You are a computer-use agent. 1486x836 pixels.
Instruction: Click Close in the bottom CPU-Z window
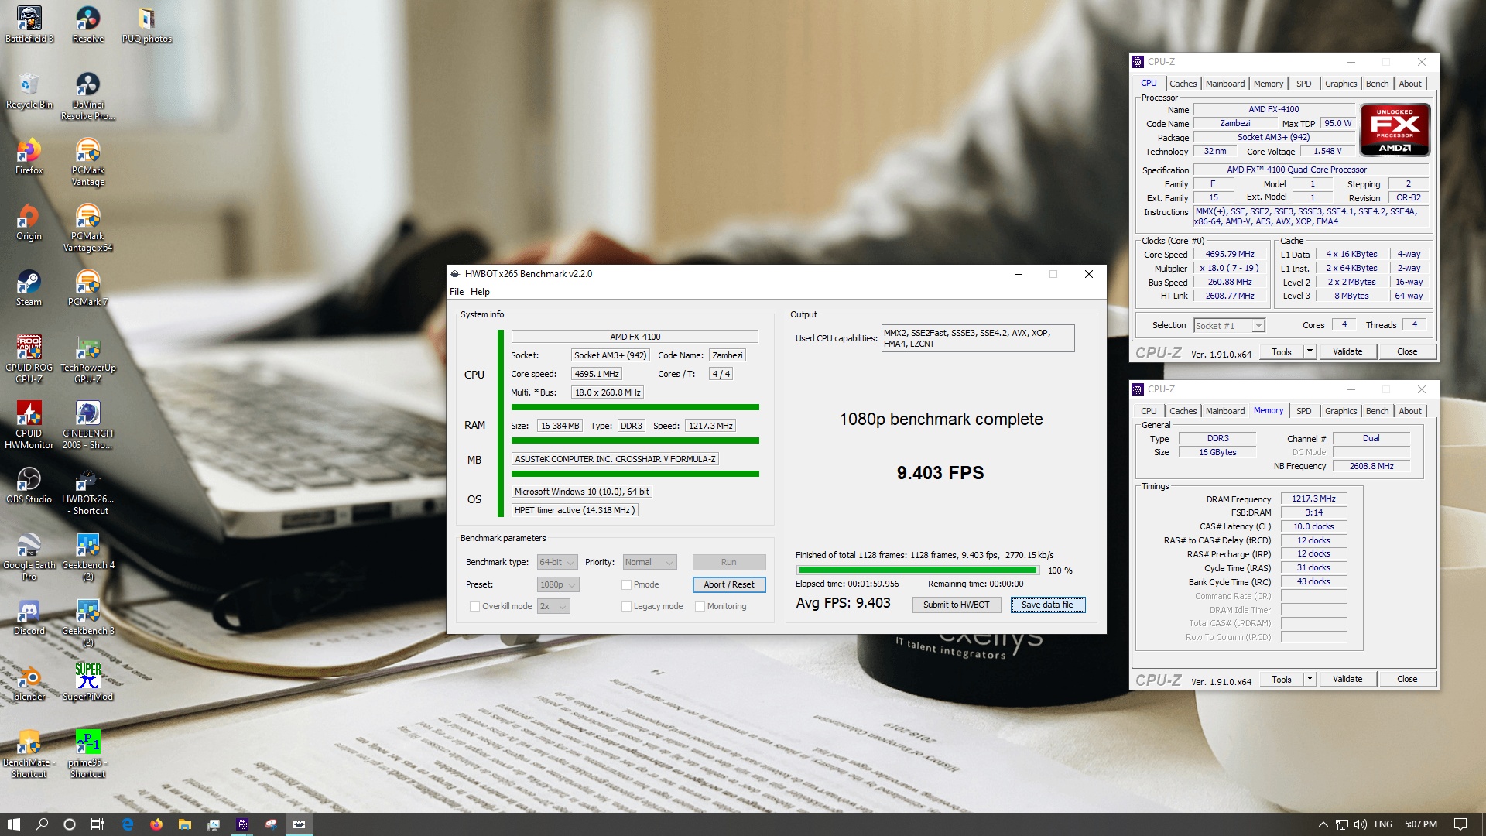click(1407, 679)
